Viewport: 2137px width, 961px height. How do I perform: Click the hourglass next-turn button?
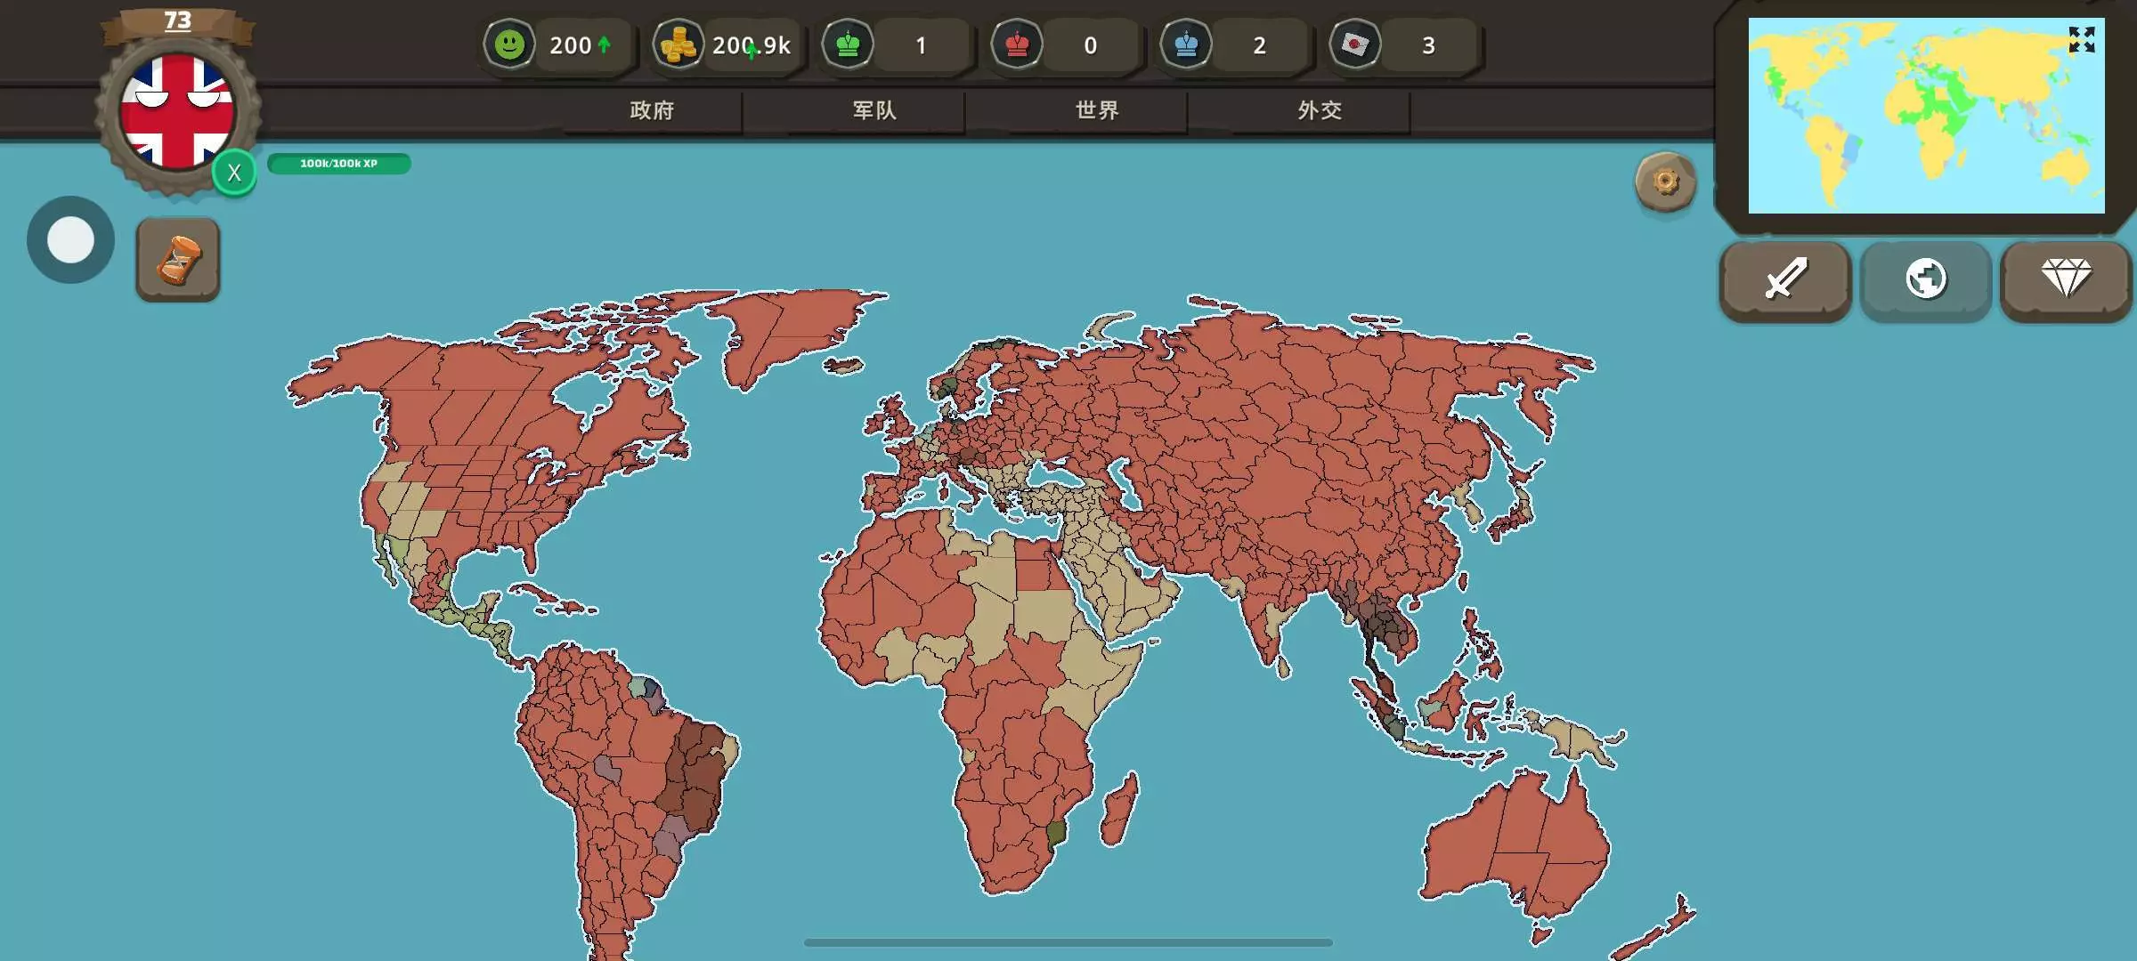tap(178, 260)
